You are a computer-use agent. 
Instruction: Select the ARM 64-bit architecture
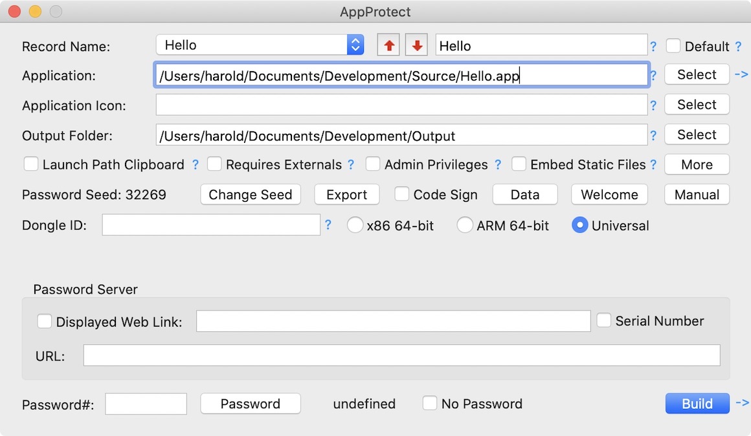pos(465,225)
